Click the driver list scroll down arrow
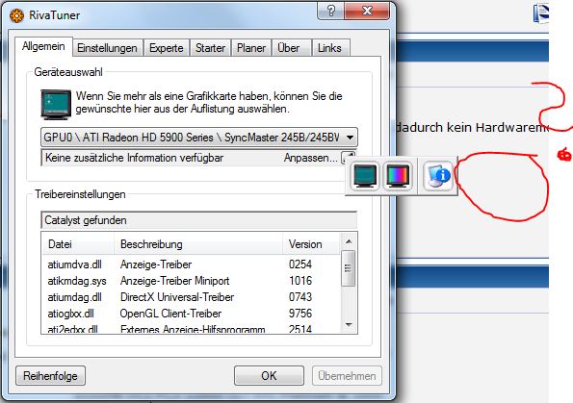The width and height of the screenshot is (573, 403). (x=349, y=324)
